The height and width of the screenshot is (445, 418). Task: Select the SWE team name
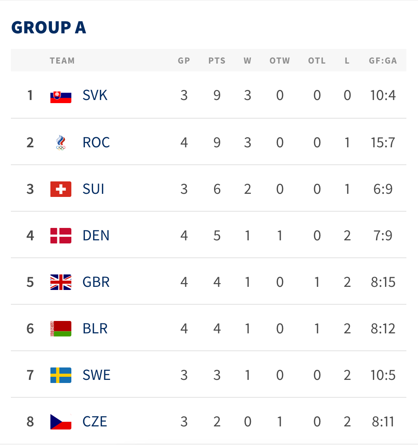pos(97,375)
